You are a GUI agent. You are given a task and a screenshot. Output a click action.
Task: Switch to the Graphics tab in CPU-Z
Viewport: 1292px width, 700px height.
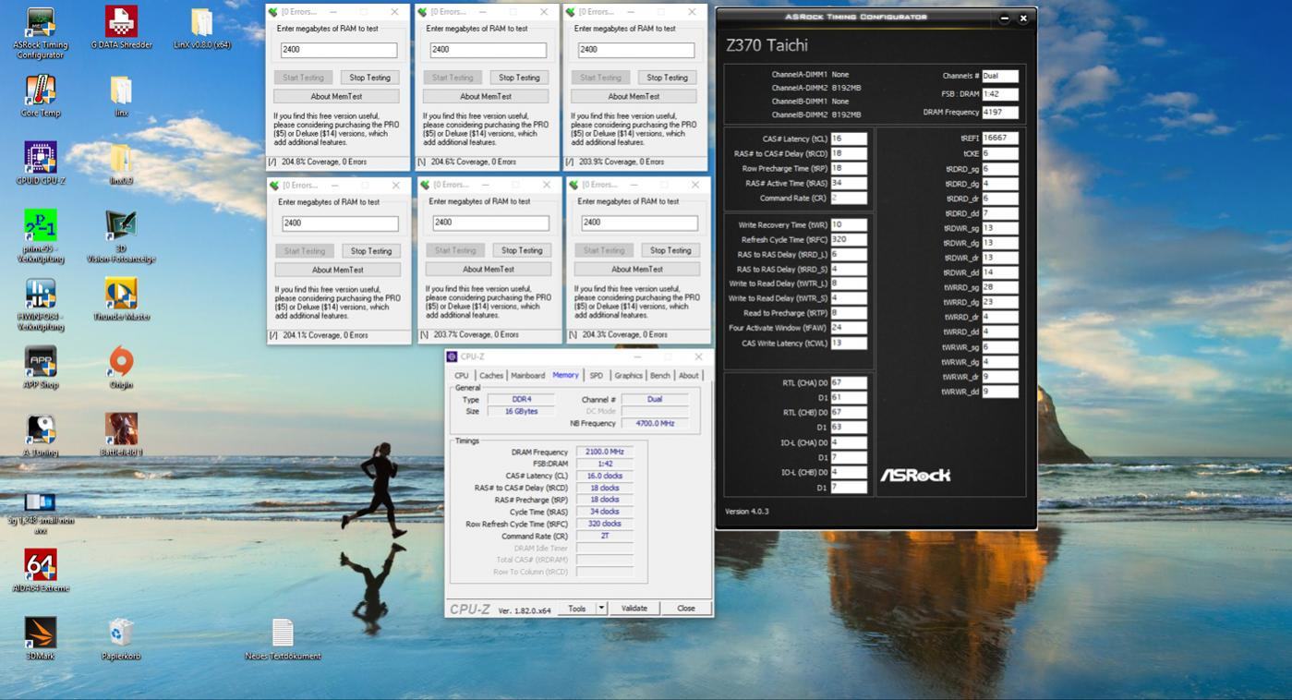tap(628, 376)
